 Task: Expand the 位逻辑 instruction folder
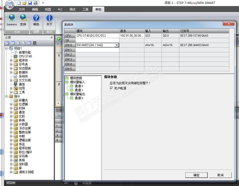[11, 104]
